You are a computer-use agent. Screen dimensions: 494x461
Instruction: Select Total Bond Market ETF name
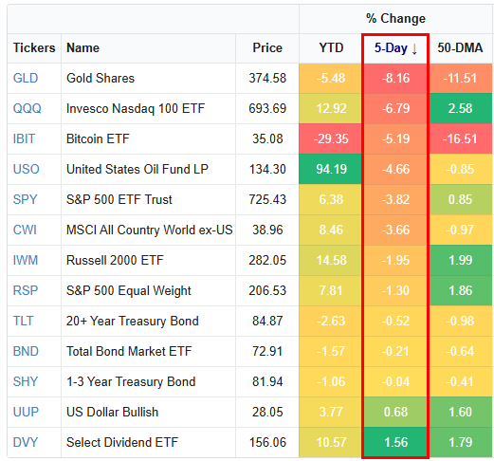[129, 351]
